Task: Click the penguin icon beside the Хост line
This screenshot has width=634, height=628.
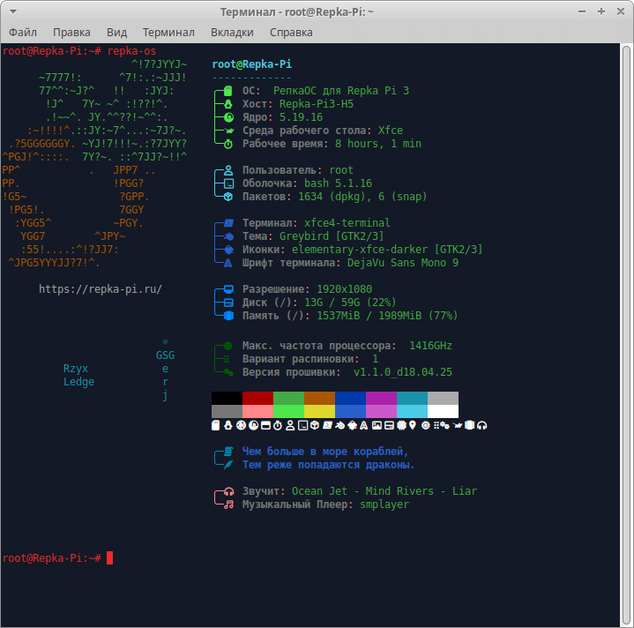Action: (228, 104)
